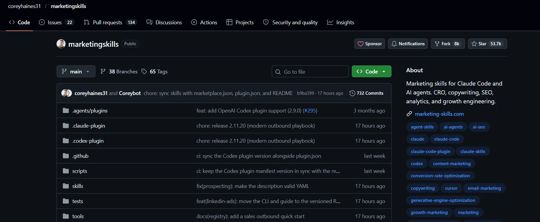This screenshot has height=222, width=540.
Task: Go to the Discussions tab
Action: tap(164, 22)
